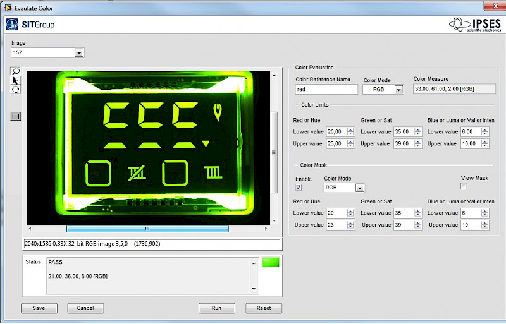Image resolution: width=506 pixels, height=324 pixels.
Task: Select the rectangle ROI tool
Action: pos(15,116)
